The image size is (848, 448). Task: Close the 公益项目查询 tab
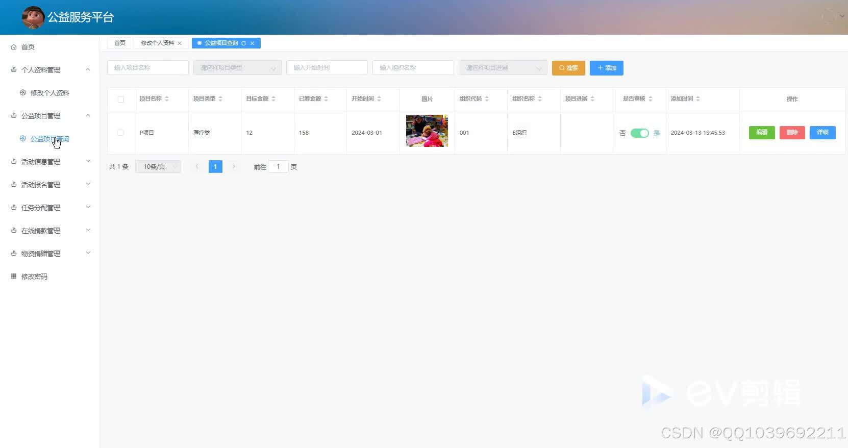pos(252,43)
